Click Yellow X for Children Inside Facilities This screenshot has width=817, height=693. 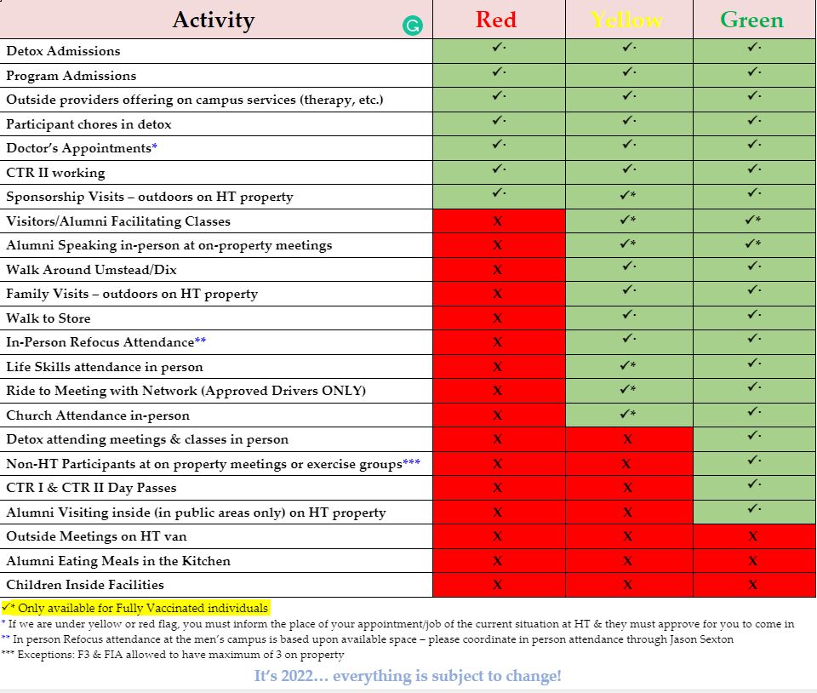click(627, 585)
